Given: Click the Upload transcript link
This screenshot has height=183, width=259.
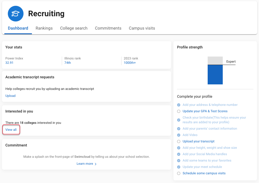Looking at the screenshot, I should [x=10, y=96].
